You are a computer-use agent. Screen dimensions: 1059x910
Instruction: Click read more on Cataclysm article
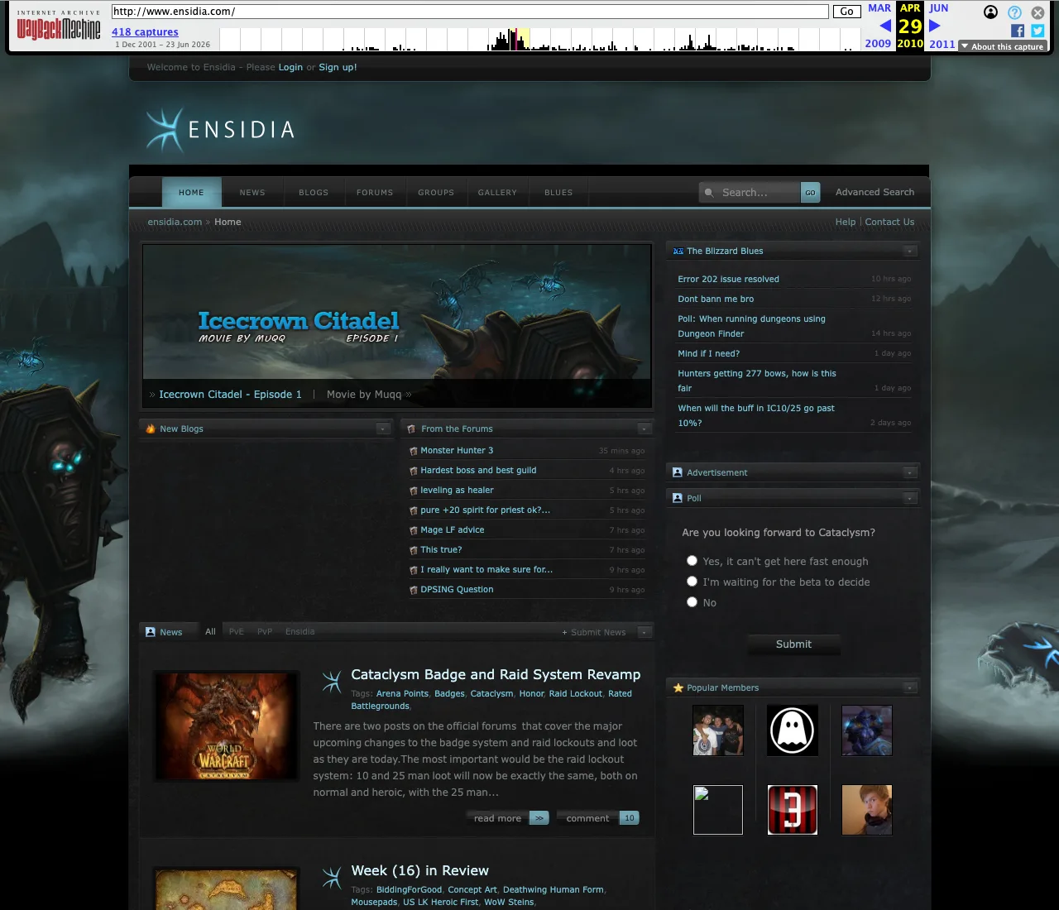pyautogui.click(x=508, y=818)
